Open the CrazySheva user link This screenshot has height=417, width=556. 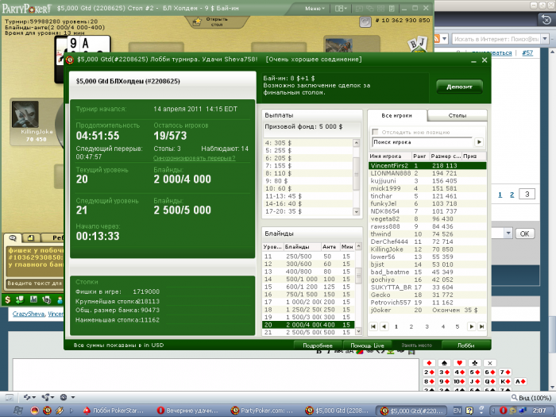pyautogui.click(x=29, y=315)
